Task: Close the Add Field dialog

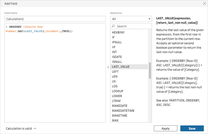Action: point(205,3)
